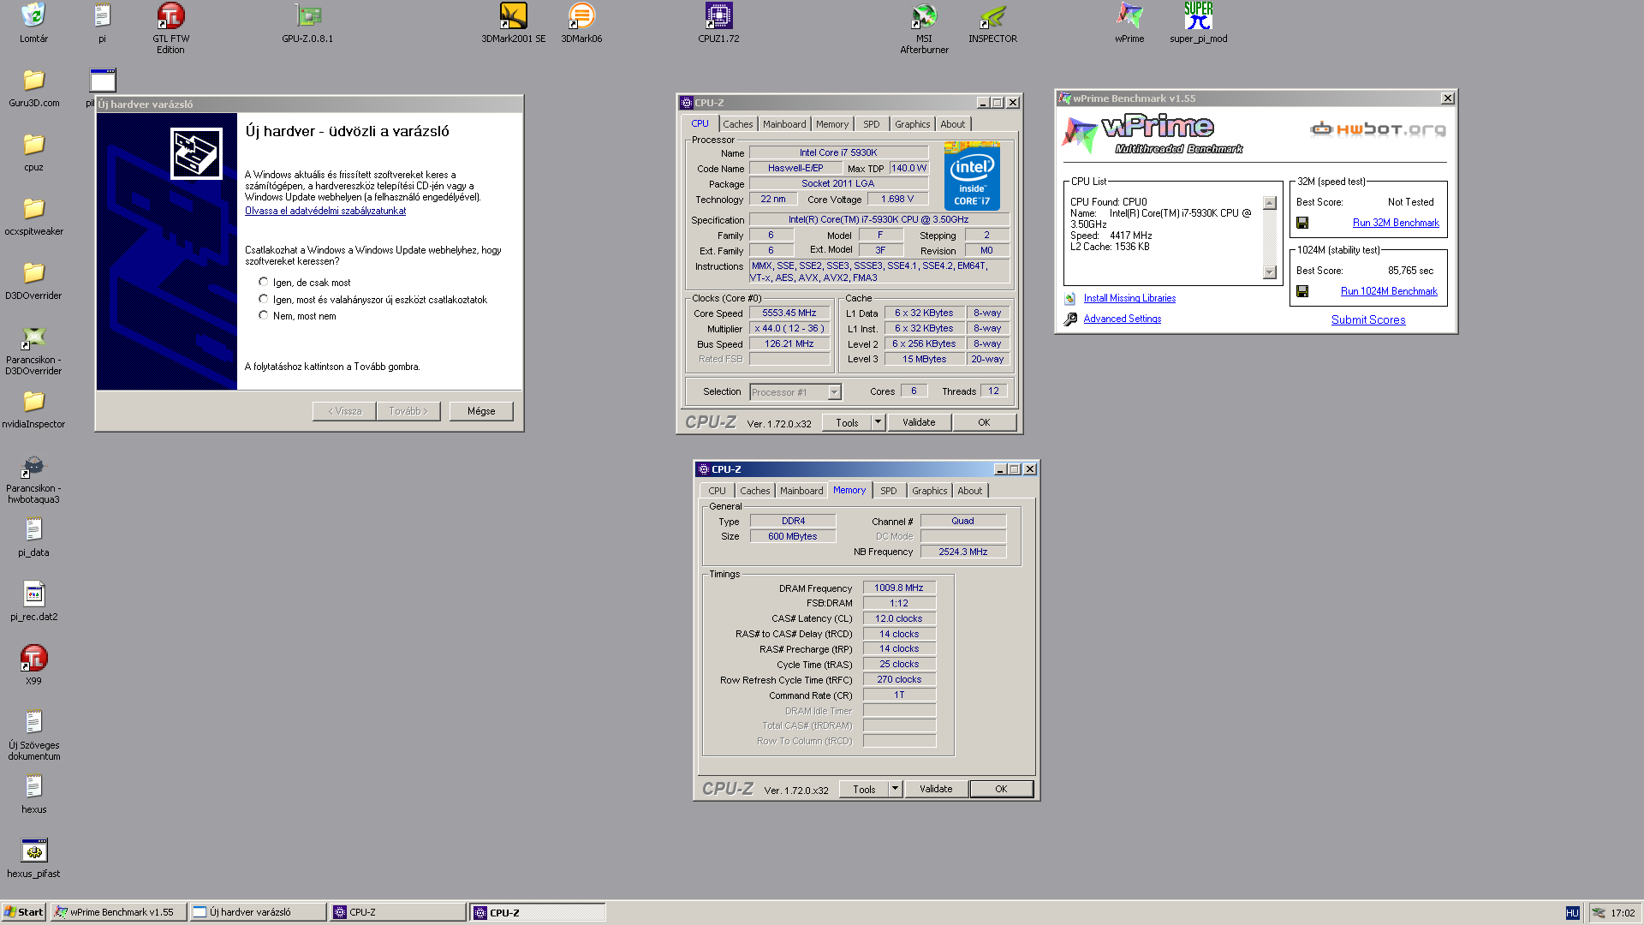Open Graphics tab in lower CPU-Z window

point(929,491)
